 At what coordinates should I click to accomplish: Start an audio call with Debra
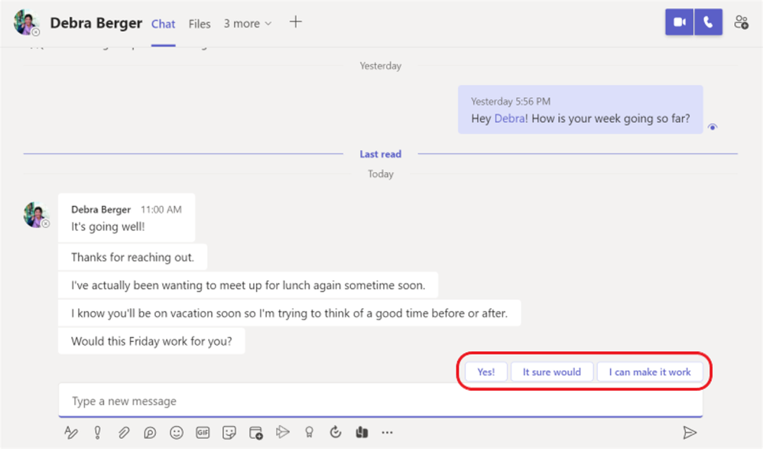[x=708, y=22]
